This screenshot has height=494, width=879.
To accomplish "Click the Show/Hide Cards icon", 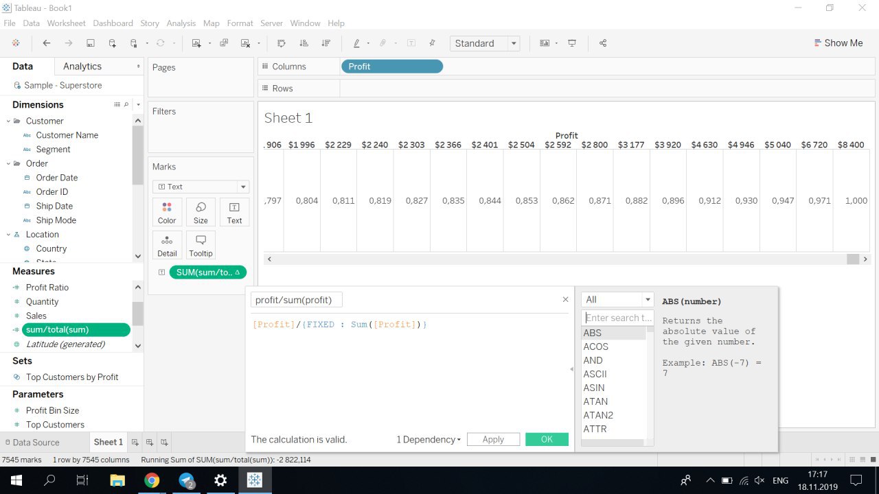I will pos(545,43).
